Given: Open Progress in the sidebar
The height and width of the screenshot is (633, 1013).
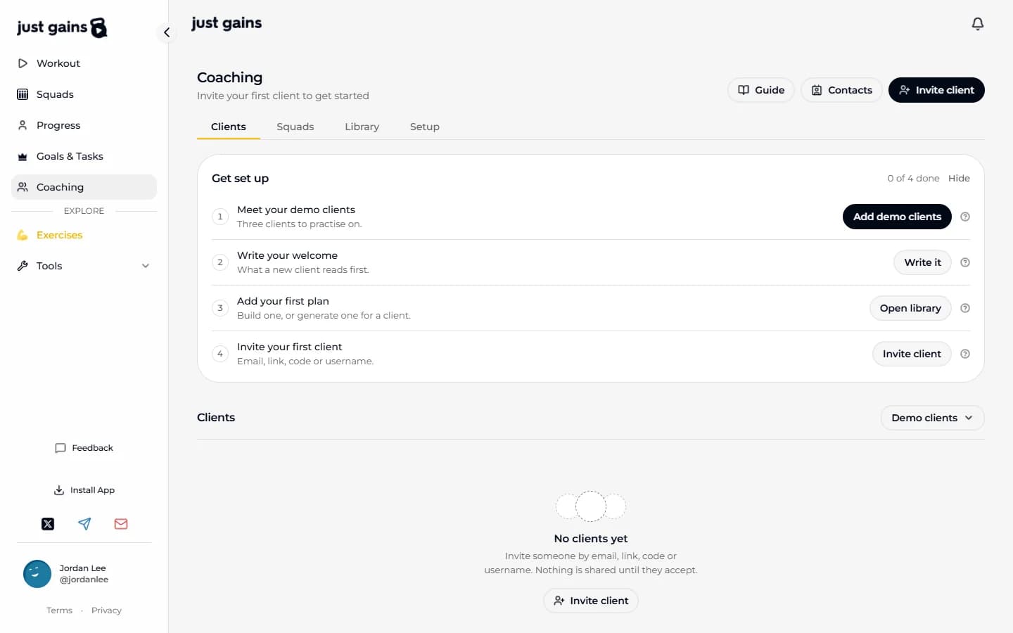Looking at the screenshot, I should click(x=84, y=125).
